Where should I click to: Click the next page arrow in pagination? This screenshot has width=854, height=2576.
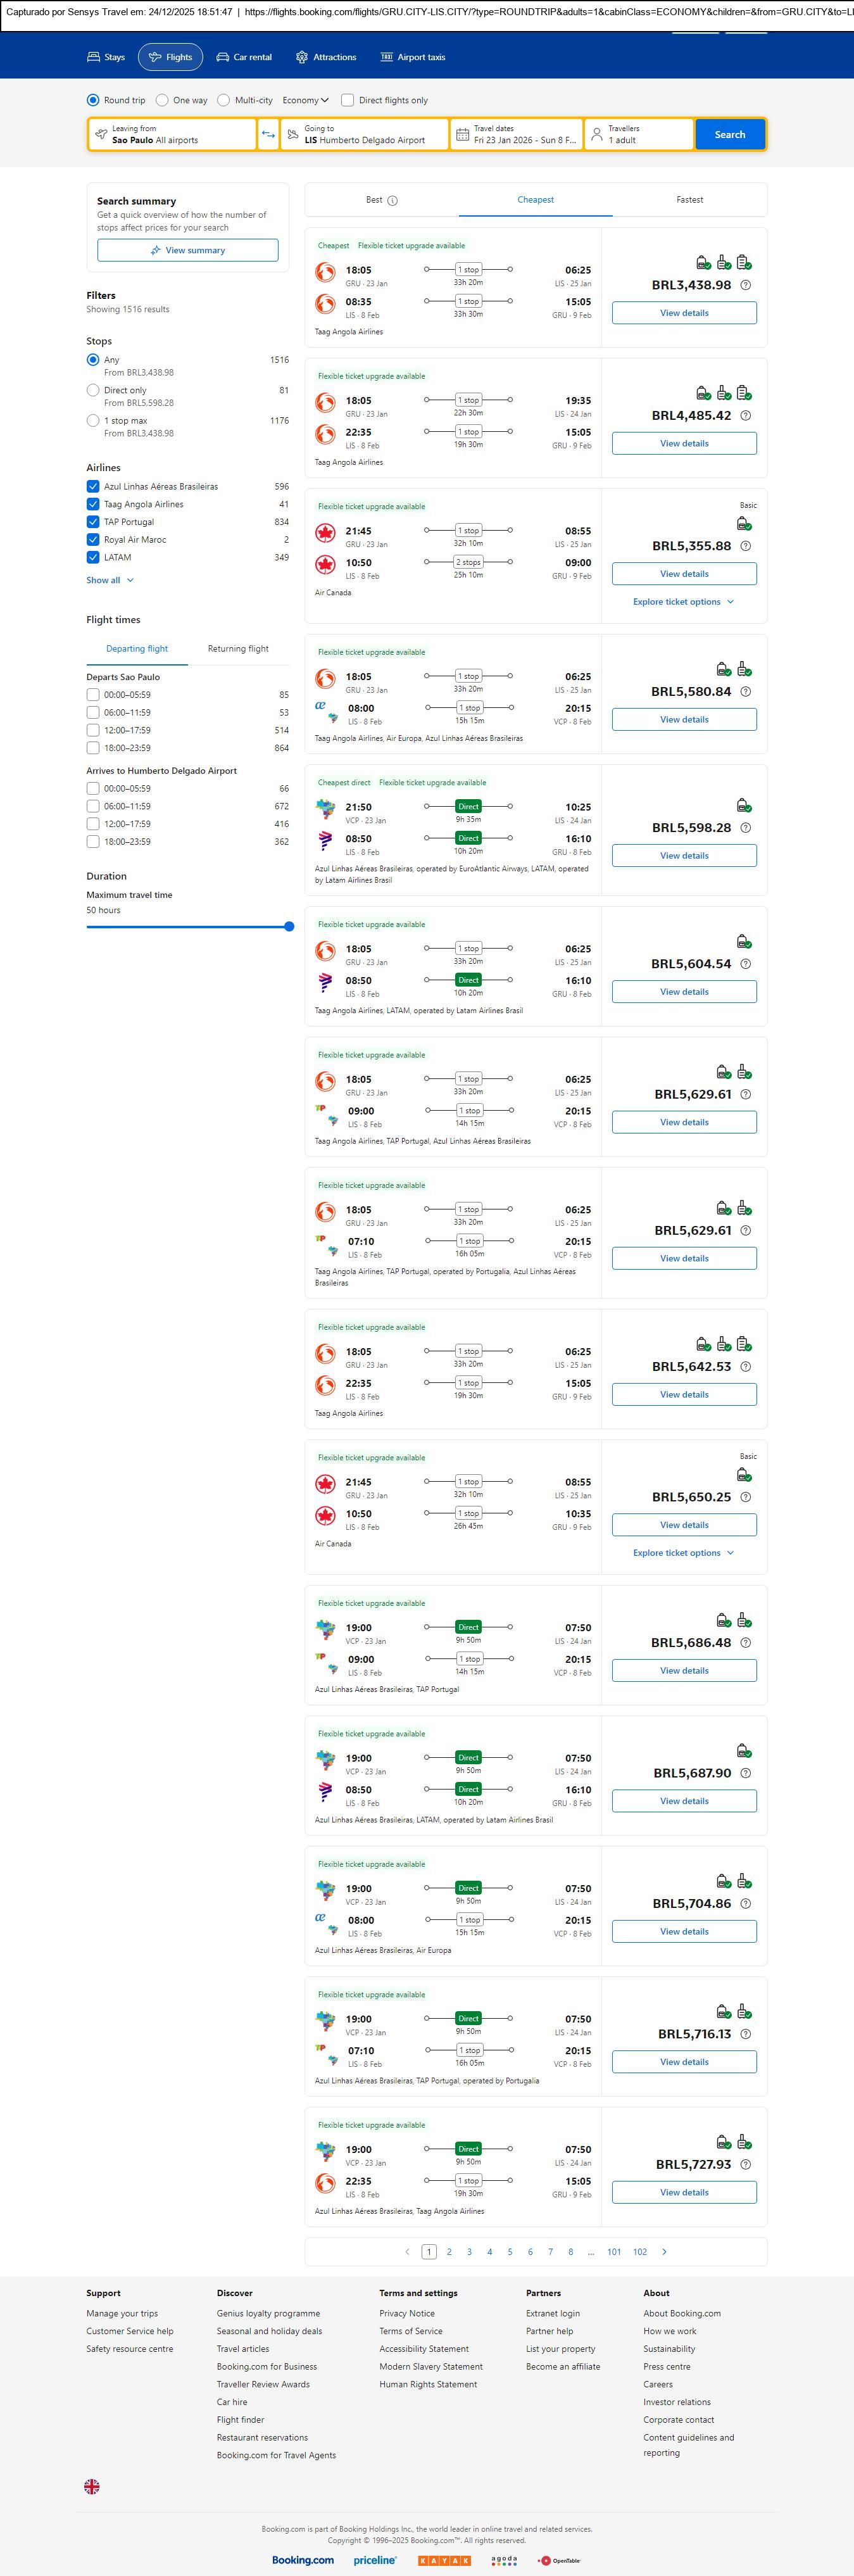pos(664,2252)
